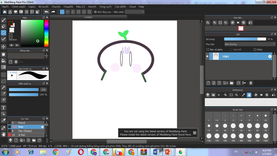This screenshot has width=277, height=156.
Task: Dismiss the latest version notification
Action: [194, 133]
